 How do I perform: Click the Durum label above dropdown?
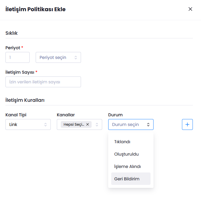tap(115, 115)
